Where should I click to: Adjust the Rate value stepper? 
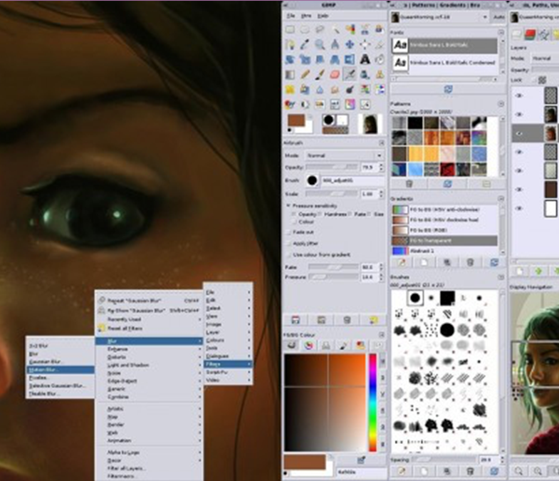click(x=381, y=267)
